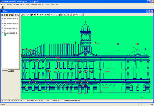Click the round clock-like circle tool icon

(x=62, y=15)
